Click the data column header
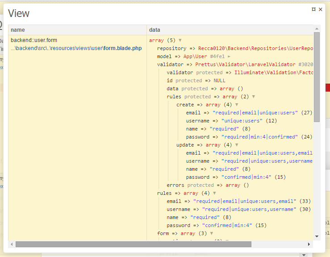Viewport: 330px width, 257px height. tap(230, 30)
